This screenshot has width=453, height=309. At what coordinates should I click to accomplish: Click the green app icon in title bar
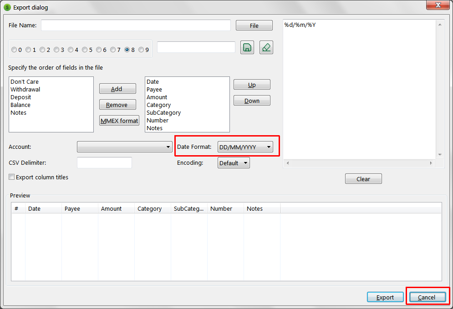[x=7, y=7]
